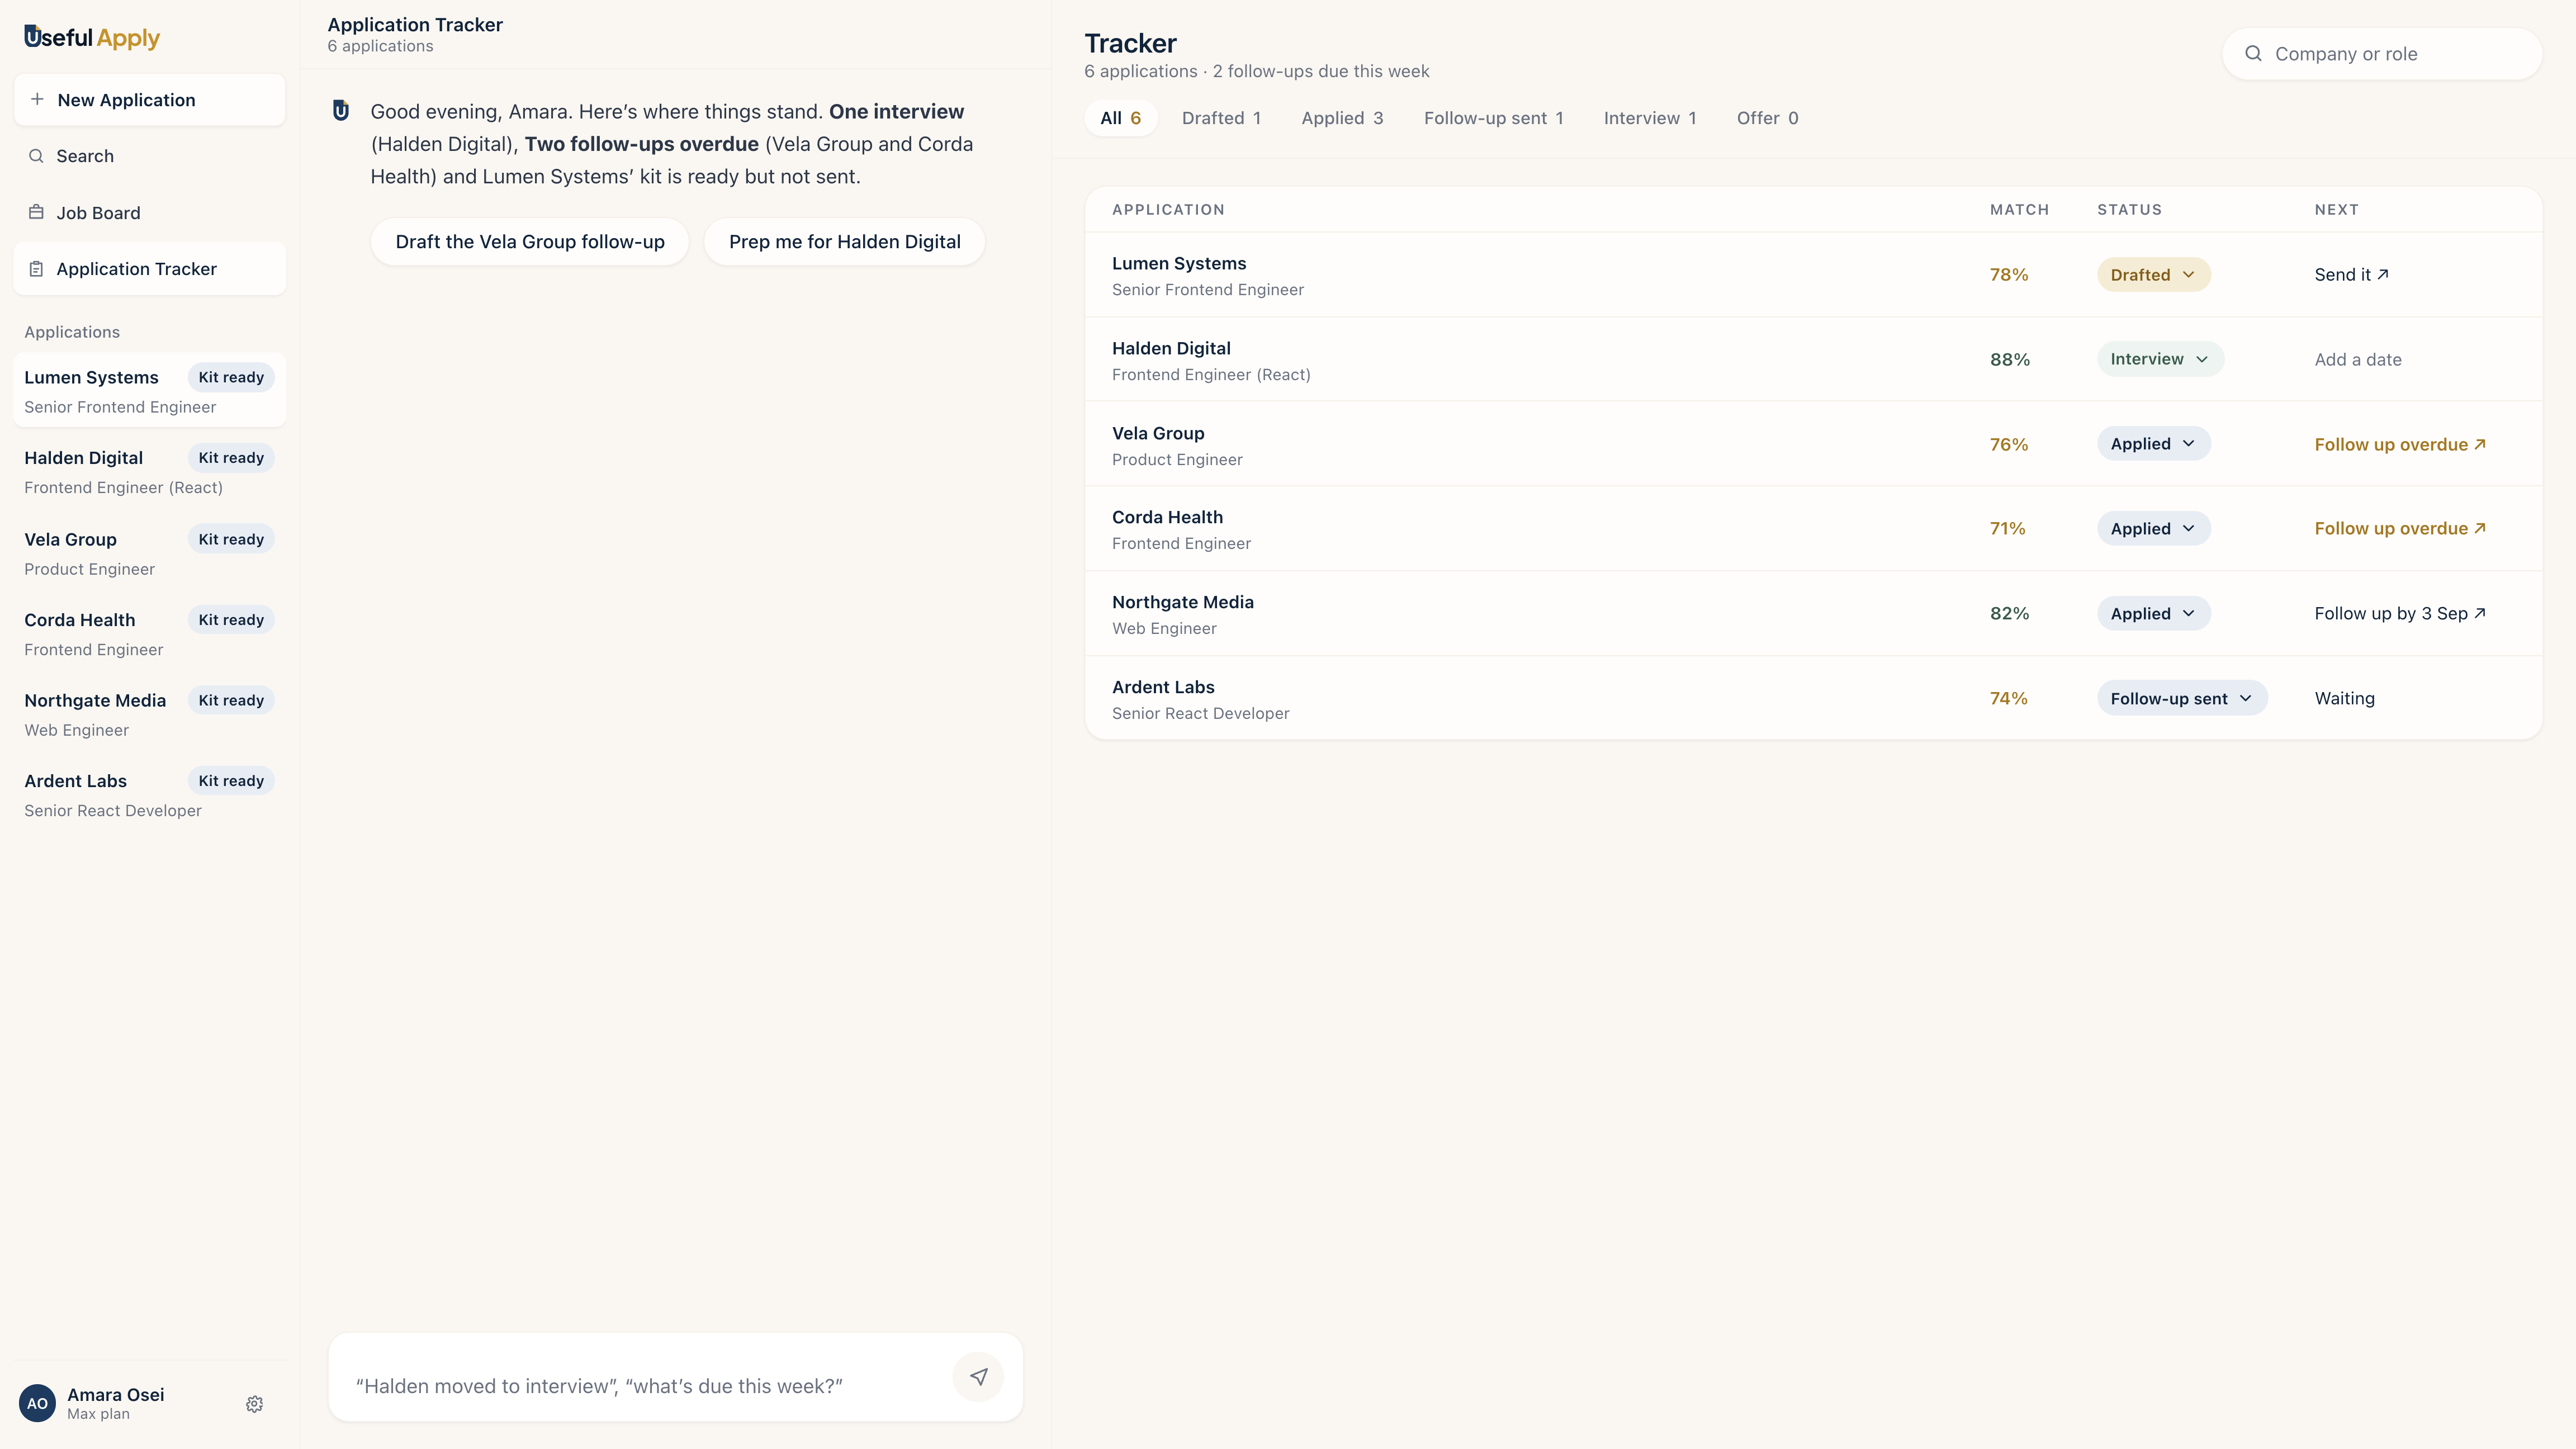
Task: Click arrow icon on Vela Group follow up overdue
Action: coord(2480,444)
